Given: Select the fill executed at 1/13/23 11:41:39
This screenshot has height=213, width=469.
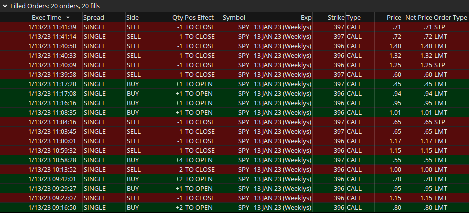Looking at the screenshot, I should [235, 27].
